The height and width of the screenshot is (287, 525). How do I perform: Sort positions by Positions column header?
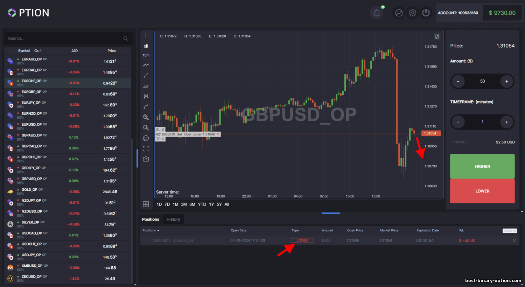(151, 230)
